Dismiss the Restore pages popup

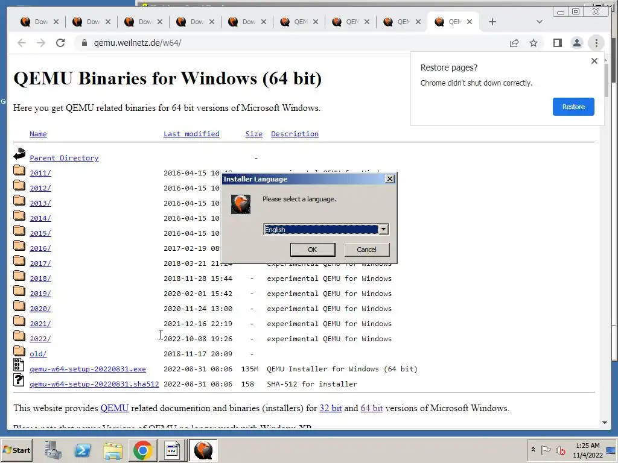coord(594,61)
